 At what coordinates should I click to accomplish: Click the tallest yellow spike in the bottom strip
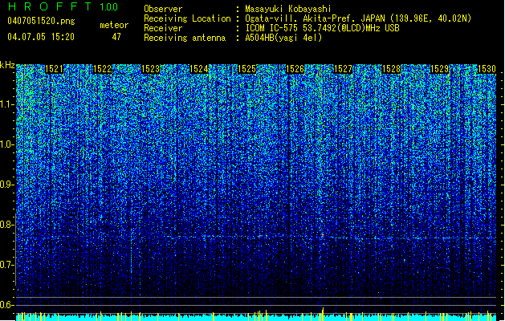coord(323,314)
